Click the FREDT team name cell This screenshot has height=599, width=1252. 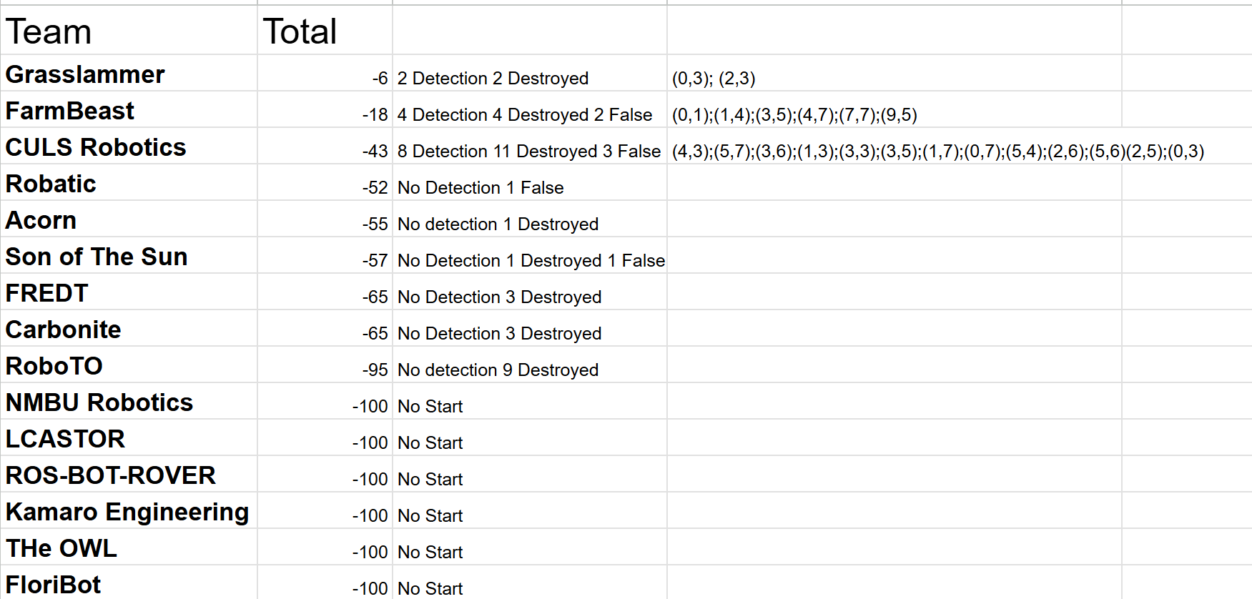[129, 292]
